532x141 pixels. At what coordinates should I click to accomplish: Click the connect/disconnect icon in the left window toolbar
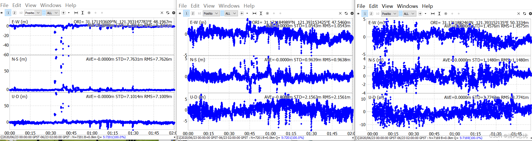click(x=2, y=13)
